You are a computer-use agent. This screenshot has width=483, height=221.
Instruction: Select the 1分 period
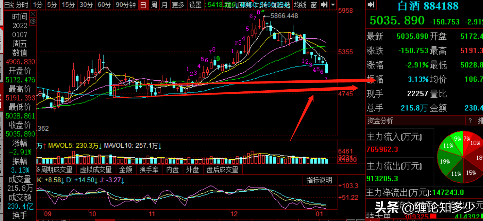pyautogui.click(x=38, y=5)
